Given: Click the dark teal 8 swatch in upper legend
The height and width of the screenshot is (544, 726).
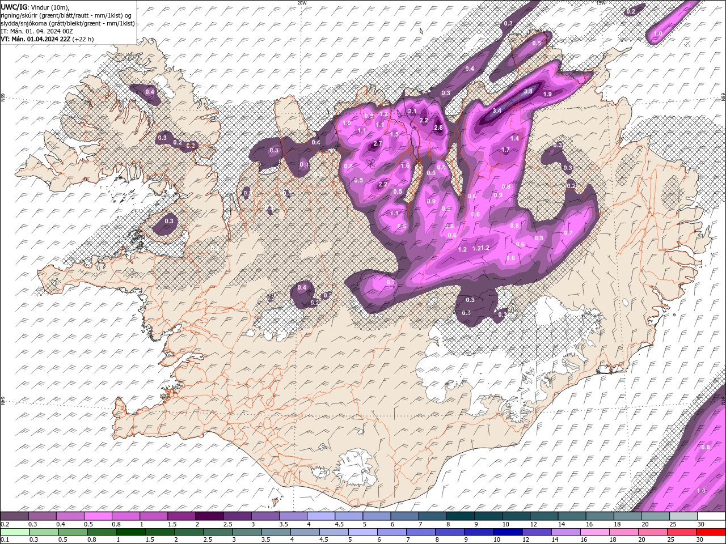Looking at the screenshot, I should [460, 516].
